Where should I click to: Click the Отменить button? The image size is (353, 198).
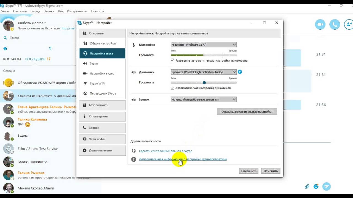(x=271, y=171)
